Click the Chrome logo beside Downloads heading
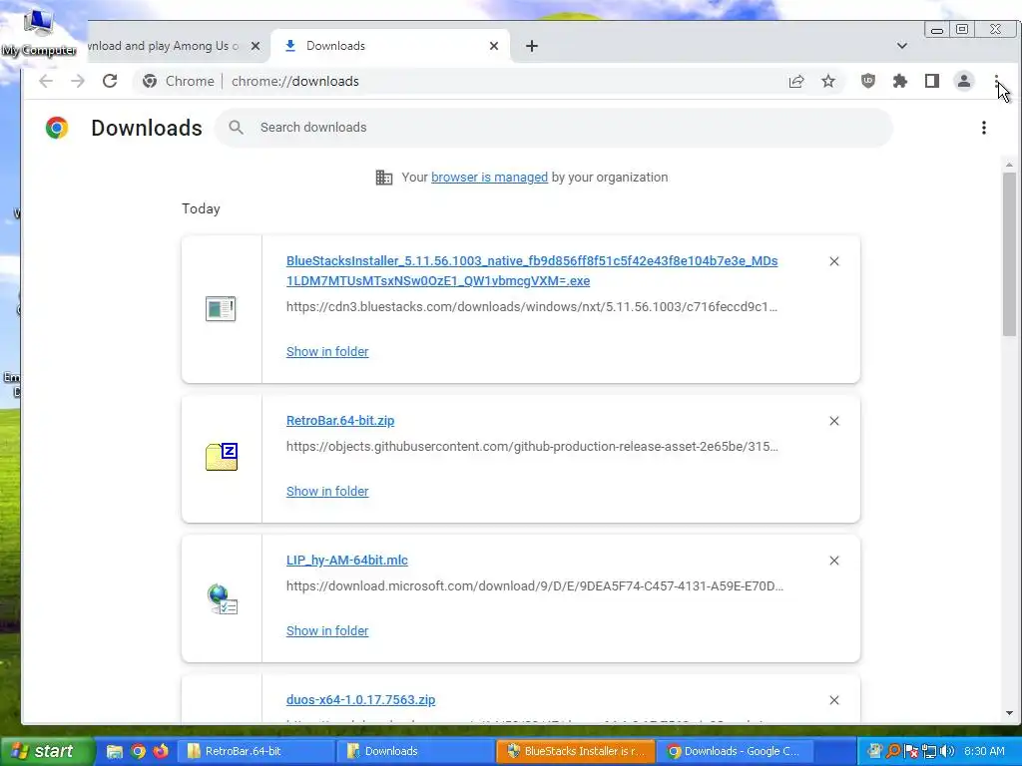Screen dimensions: 1022x766 click(x=57, y=128)
